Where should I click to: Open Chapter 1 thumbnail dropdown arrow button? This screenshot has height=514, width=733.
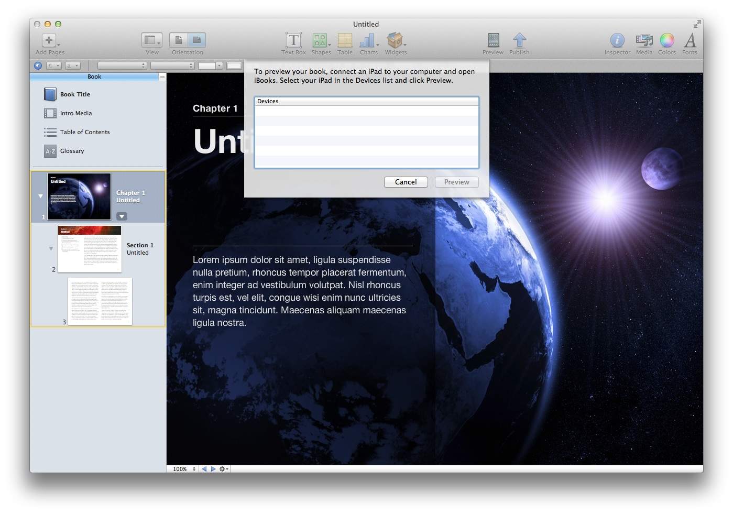pyautogui.click(x=122, y=216)
